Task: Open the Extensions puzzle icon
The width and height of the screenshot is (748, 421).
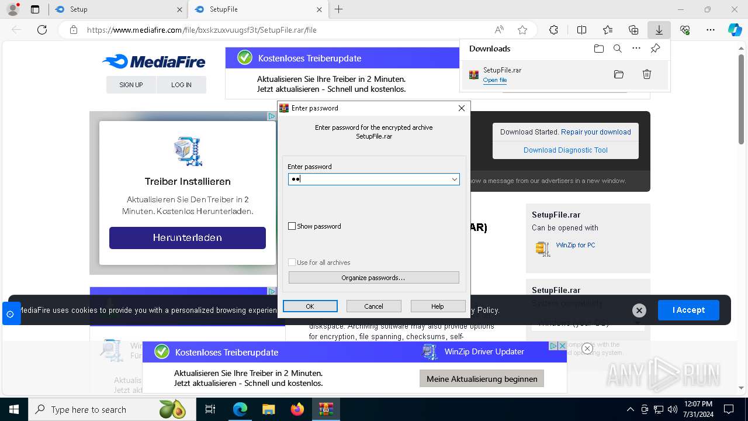Action: [x=553, y=30]
